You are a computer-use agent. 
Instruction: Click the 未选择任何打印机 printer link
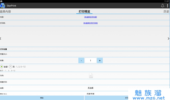click(90, 23)
